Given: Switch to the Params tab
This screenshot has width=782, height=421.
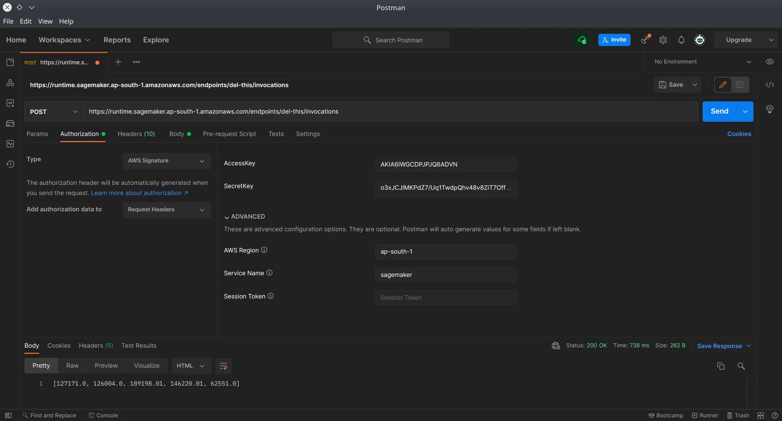Looking at the screenshot, I should [37, 134].
